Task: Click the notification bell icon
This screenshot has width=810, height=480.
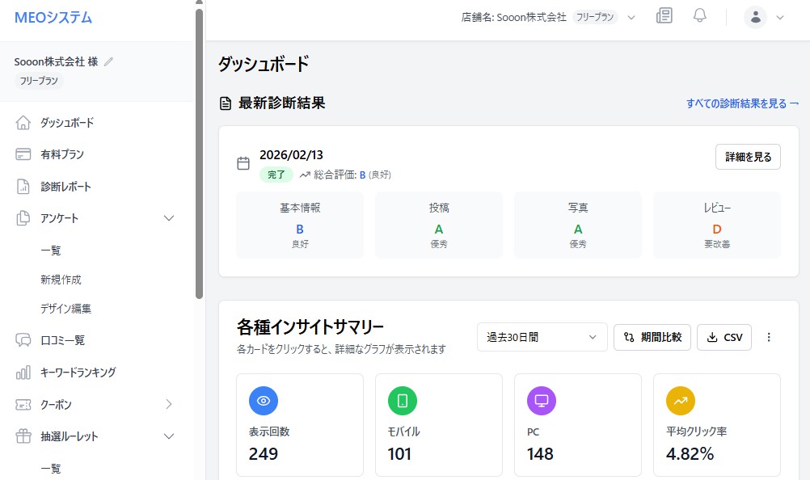Action: point(700,15)
